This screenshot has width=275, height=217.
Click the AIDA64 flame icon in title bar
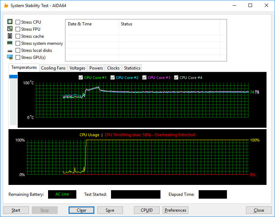click(6, 5)
